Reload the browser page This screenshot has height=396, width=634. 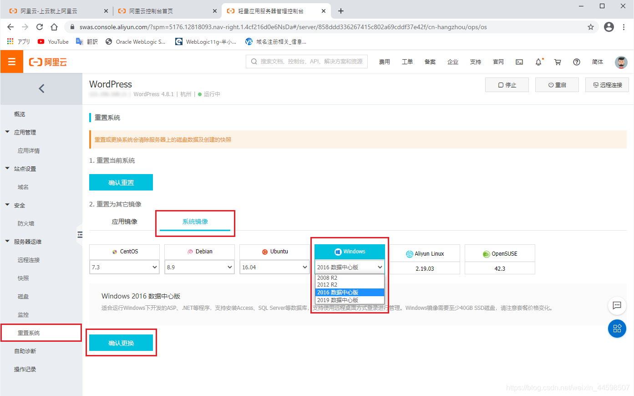(x=40, y=27)
